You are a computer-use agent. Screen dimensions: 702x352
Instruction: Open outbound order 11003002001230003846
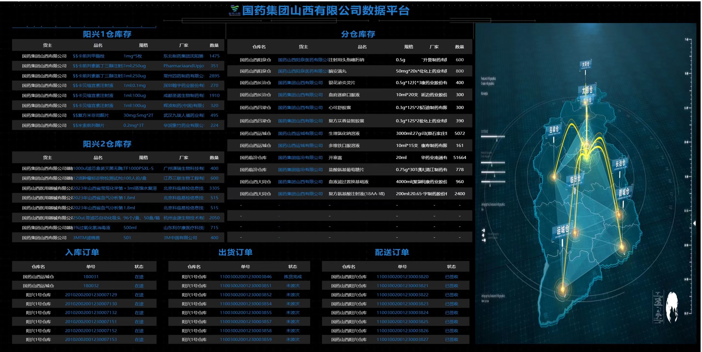tap(246, 277)
